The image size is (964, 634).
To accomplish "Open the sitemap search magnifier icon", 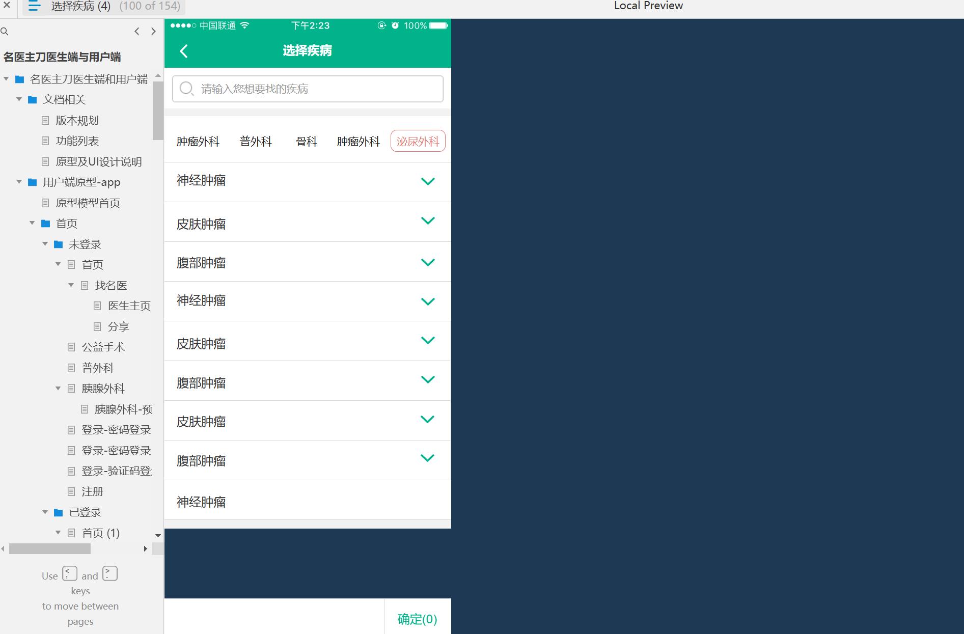I will pyautogui.click(x=5, y=32).
